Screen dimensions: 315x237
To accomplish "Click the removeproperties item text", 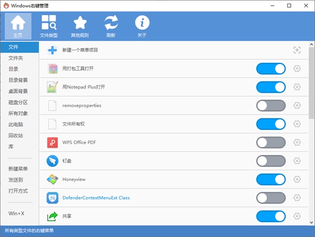I will 82,105.
